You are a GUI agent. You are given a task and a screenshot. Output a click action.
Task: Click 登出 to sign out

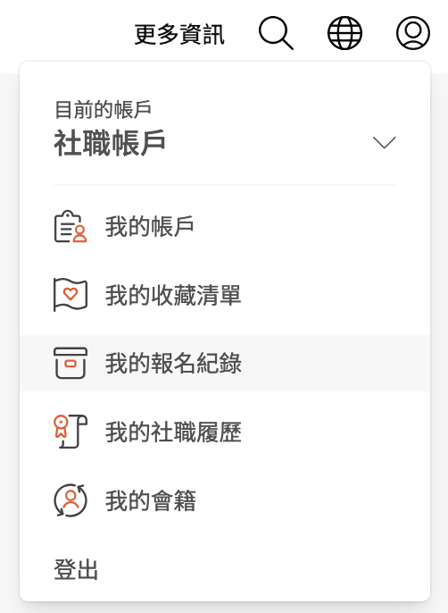(x=76, y=569)
